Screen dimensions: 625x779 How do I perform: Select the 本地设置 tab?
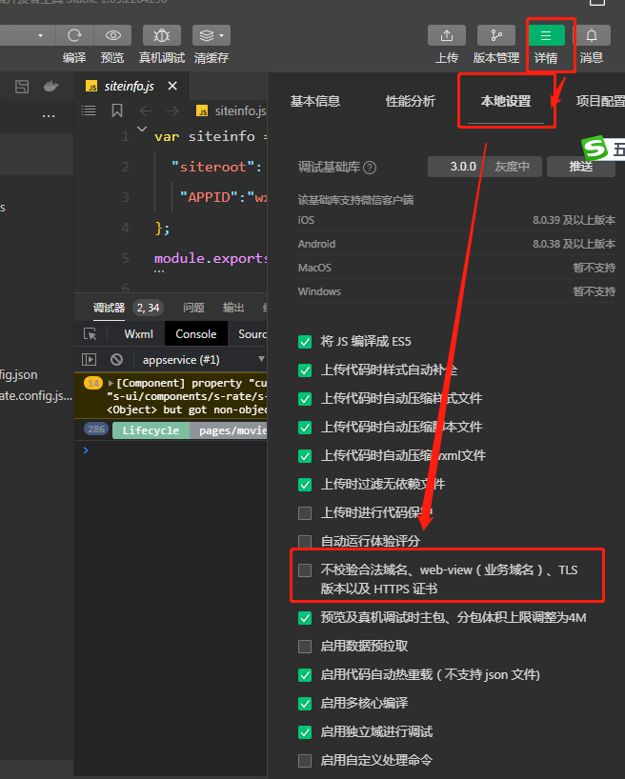506,101
